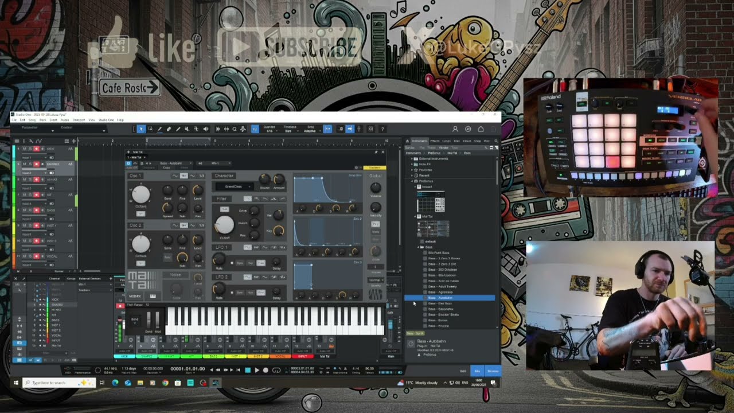Select the Range tool
The height and width of the screenshot is (413, 734).
[150, 129]
